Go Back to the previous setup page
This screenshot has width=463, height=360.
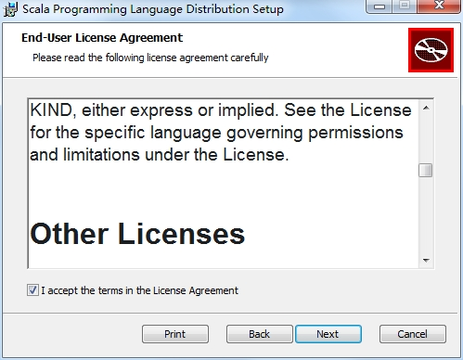coord(259,334)
